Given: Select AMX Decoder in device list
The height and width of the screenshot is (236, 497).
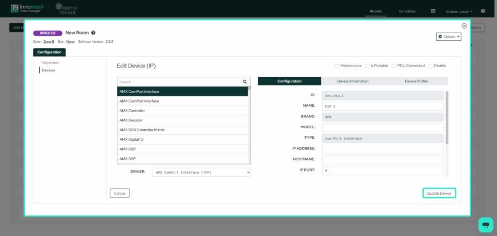Looking at the screenshot, I should click(182, 120).
